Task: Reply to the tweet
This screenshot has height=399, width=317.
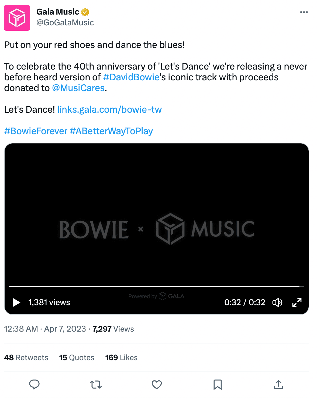Action: click(x=34, y=384)
